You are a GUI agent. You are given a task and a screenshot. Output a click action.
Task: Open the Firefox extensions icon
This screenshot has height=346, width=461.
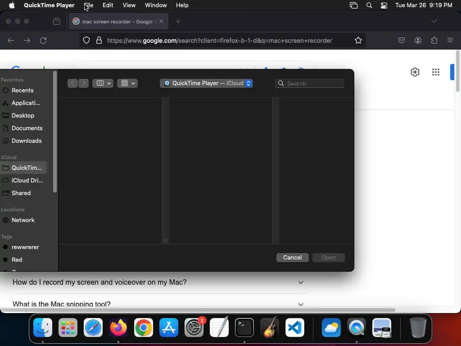(x=434, y=40)
